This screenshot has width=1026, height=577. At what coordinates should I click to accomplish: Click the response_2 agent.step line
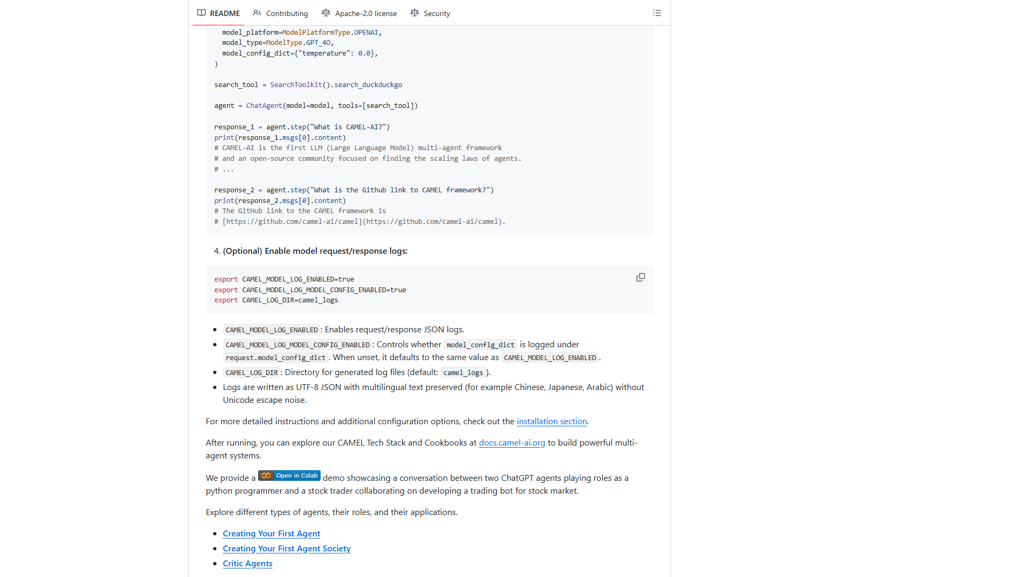354,190
